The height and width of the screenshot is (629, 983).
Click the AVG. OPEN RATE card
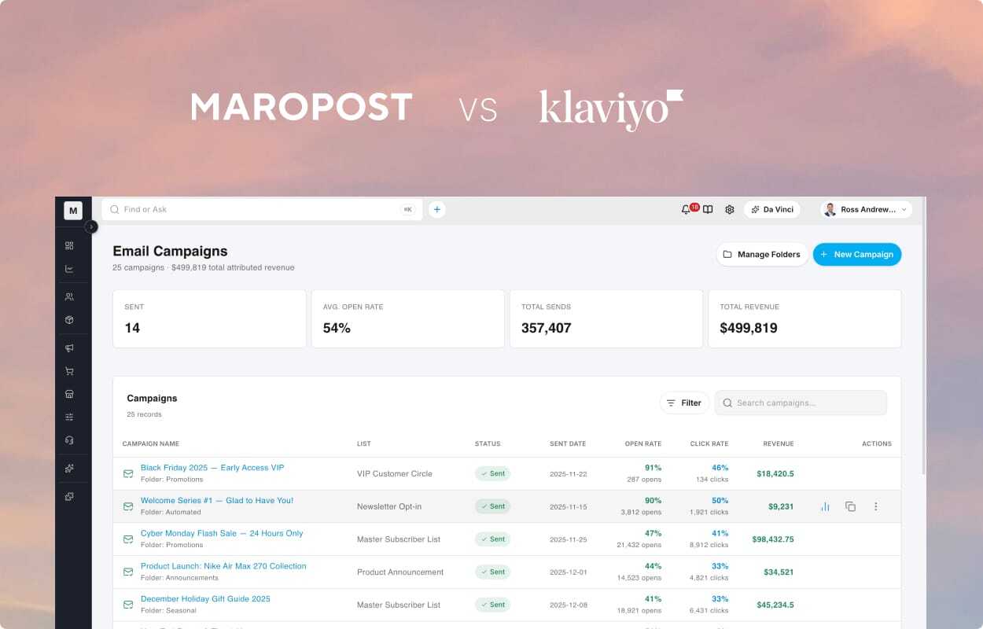[x=407, y=318]
